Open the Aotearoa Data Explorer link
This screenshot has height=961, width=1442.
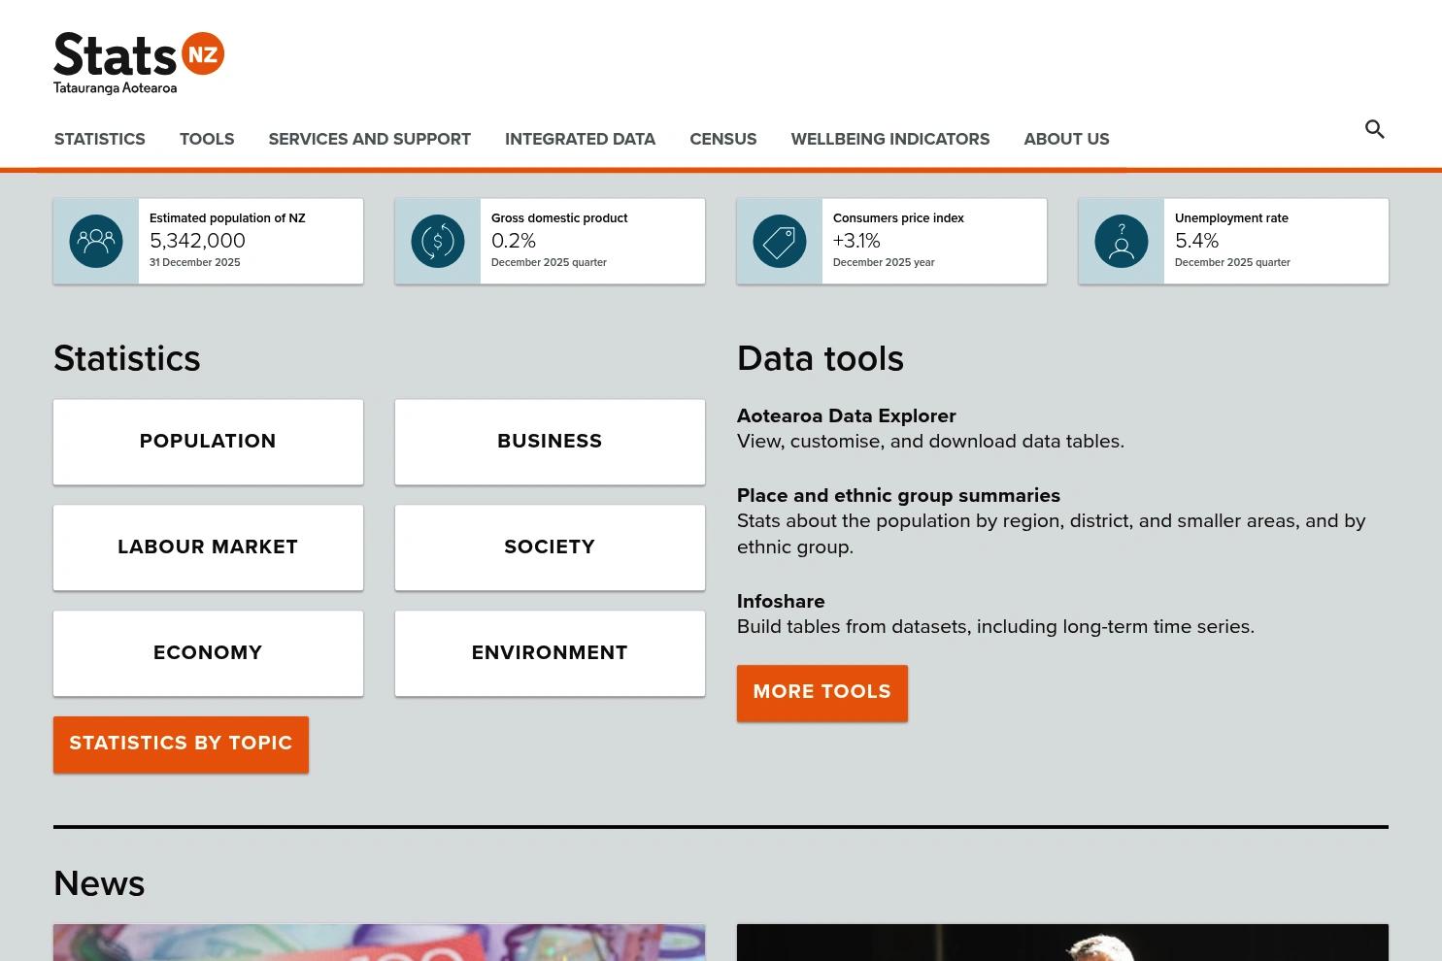pos(847,415)
